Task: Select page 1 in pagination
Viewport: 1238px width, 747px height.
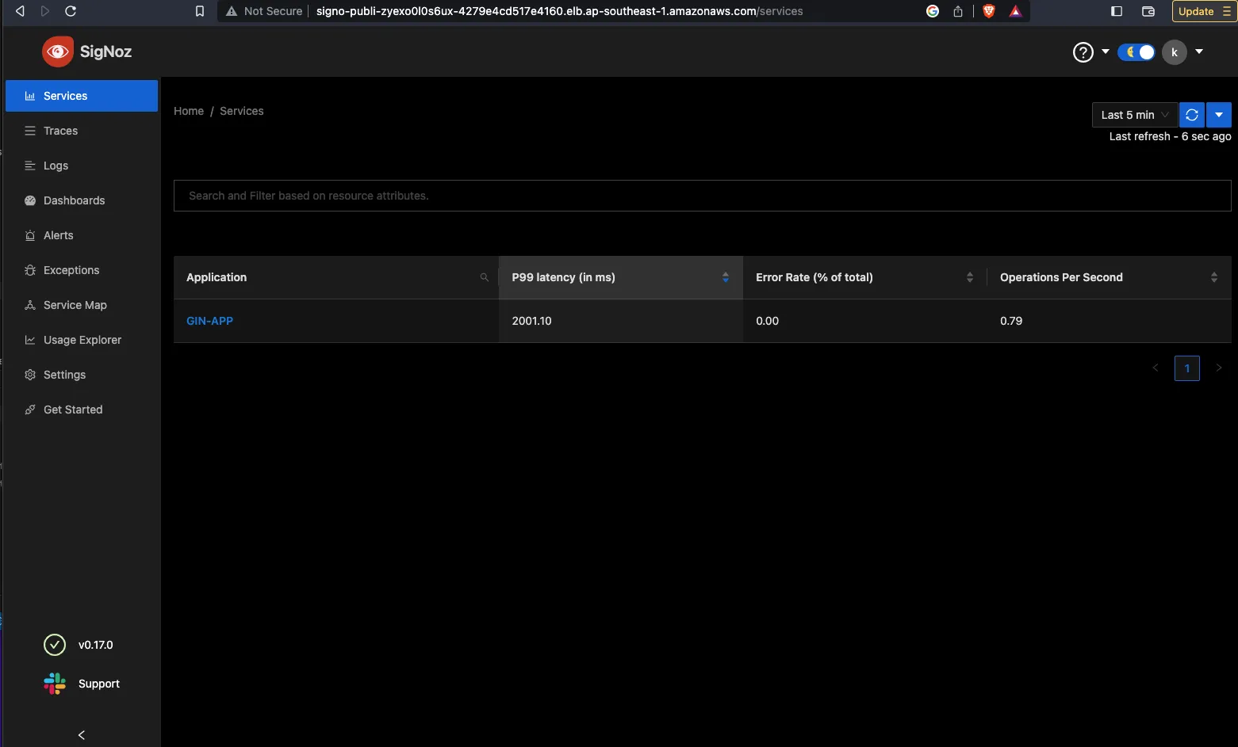Action: click(x=1187, y=368)
